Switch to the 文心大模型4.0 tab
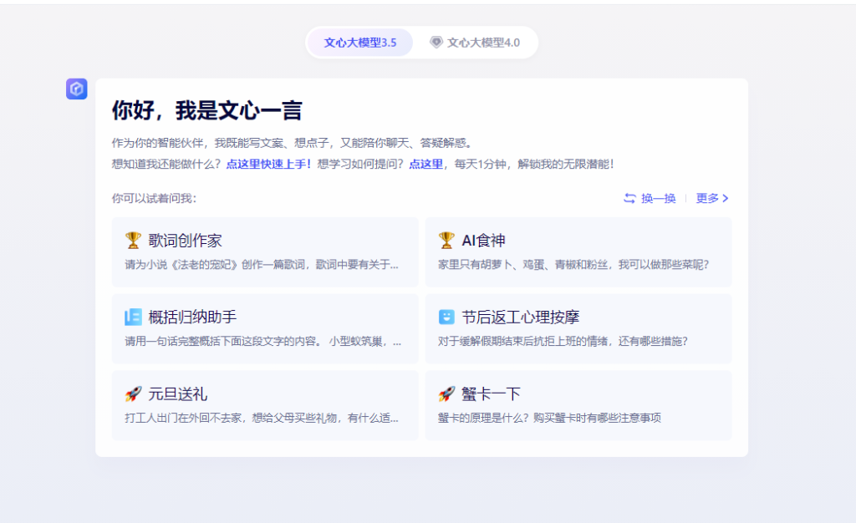856x523 pixels. 476,42
